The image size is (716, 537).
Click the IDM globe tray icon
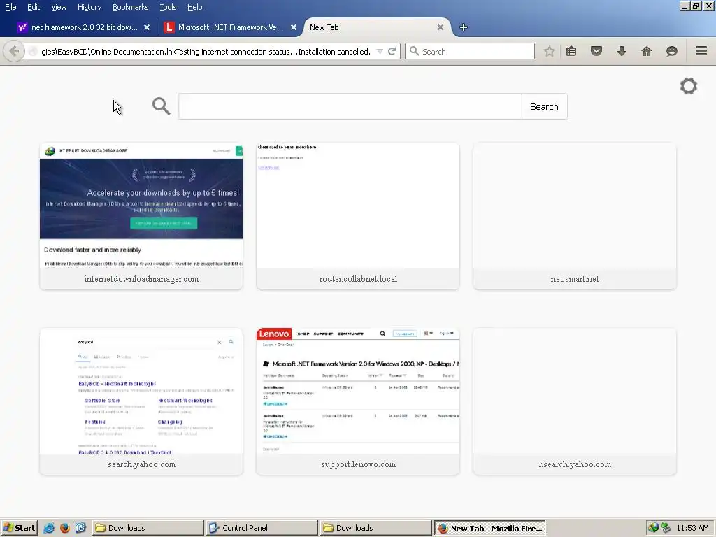[x=654, y=528]
